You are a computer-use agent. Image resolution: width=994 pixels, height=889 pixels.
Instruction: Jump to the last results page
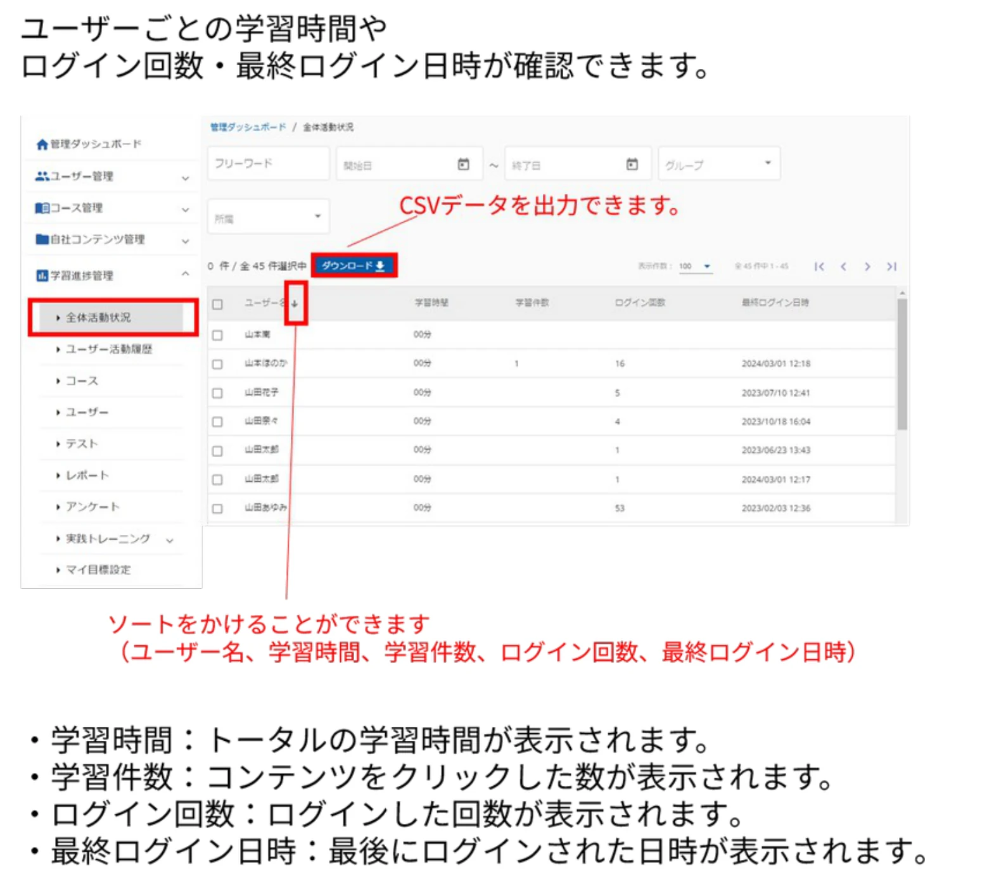891,267
